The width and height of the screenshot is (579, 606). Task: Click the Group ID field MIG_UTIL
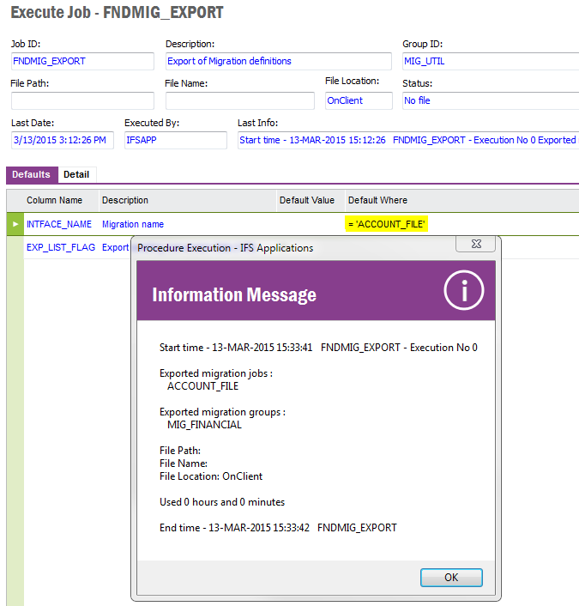click(x=491, y=62)
